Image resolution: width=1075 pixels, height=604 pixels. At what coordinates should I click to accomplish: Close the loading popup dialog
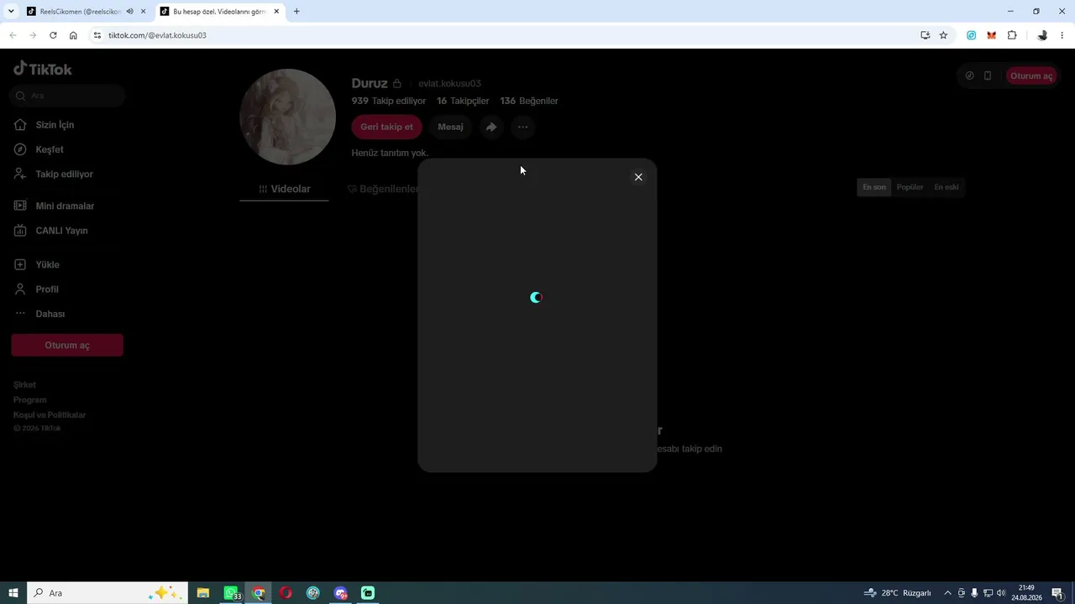638,177
